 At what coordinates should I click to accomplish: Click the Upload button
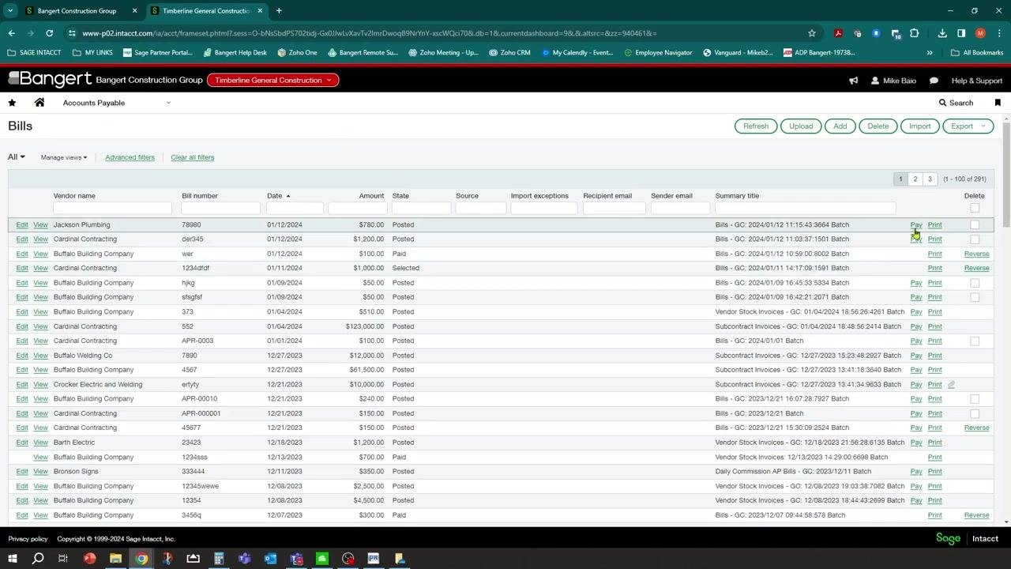800,126
